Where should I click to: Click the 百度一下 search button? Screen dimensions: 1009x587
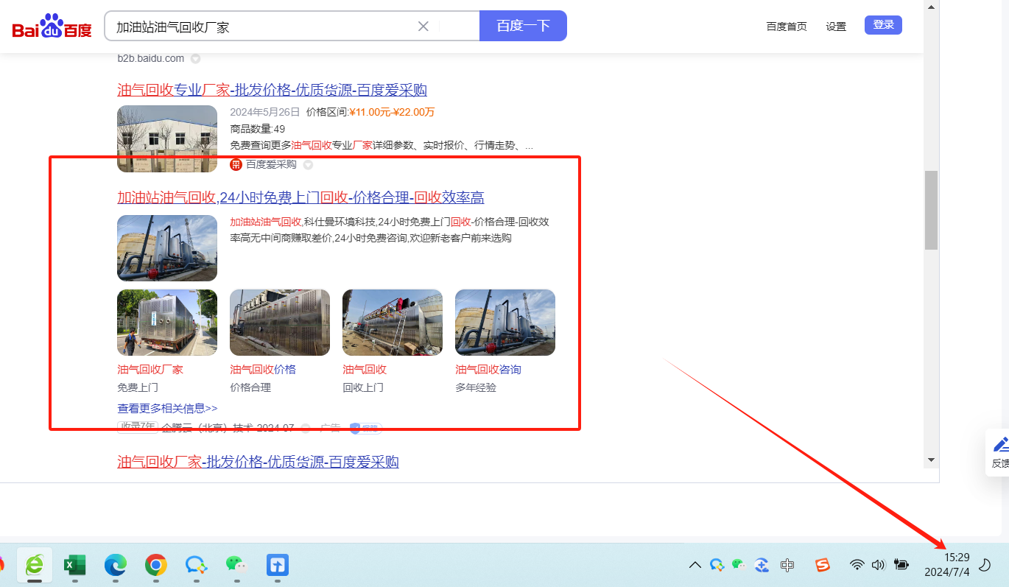(523, 26)
